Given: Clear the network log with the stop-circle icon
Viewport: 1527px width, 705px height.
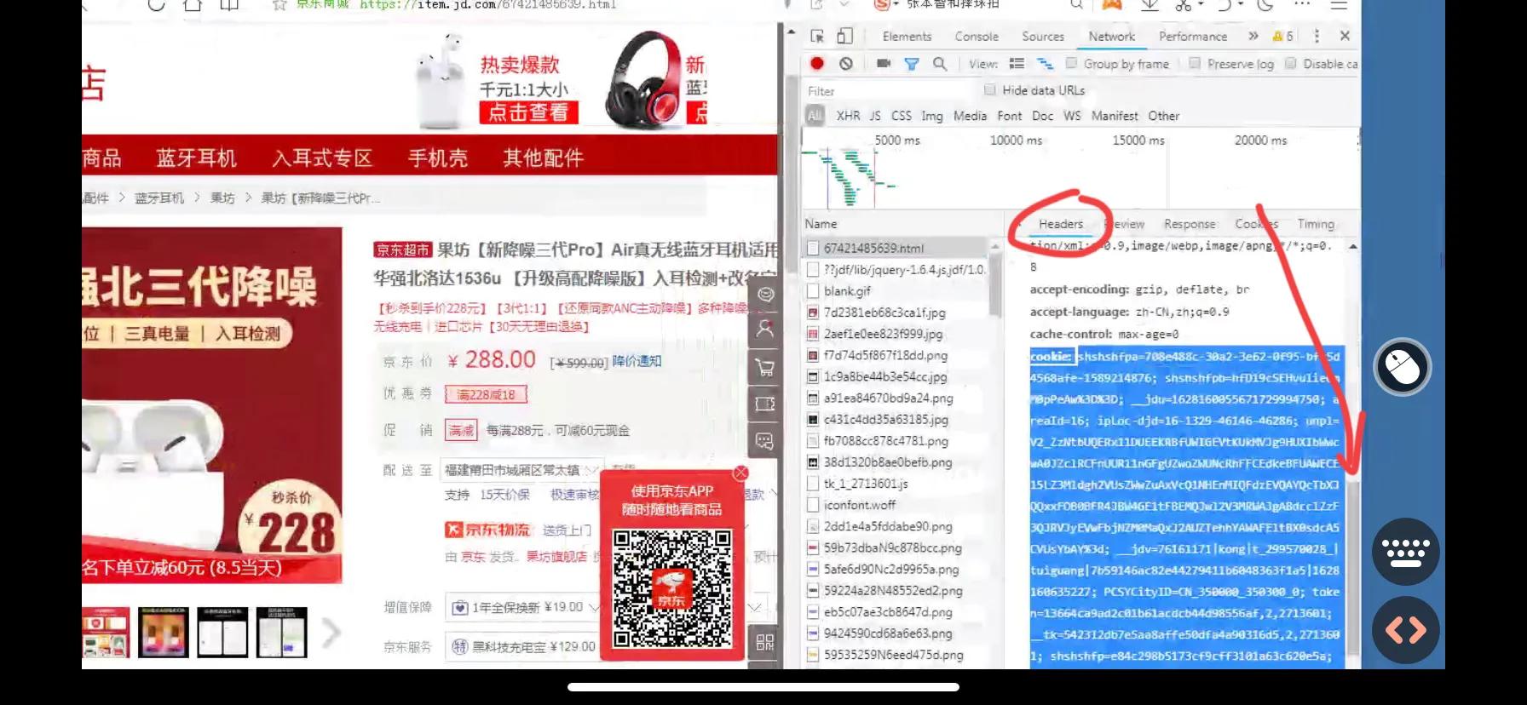Looking at the screenshot, I should tap(845, 63).
